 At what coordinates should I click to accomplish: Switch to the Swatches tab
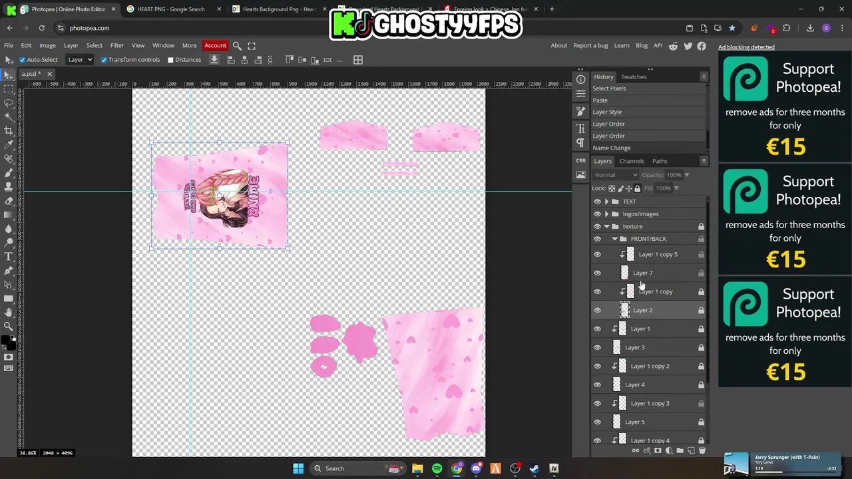point(634,77)
